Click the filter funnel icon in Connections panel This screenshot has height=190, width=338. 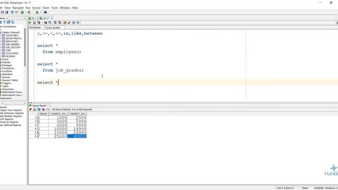(x=4, y=22)
